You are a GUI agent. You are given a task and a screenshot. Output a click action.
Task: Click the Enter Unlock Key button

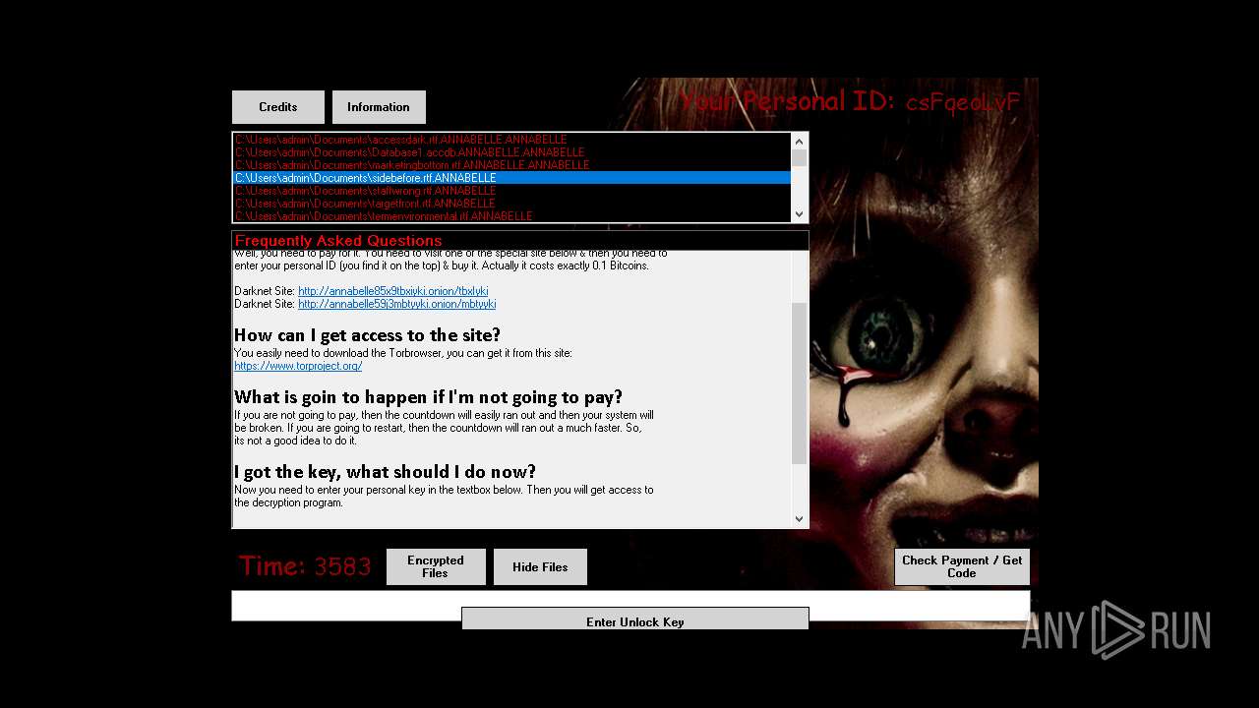[x=635, y=619]
